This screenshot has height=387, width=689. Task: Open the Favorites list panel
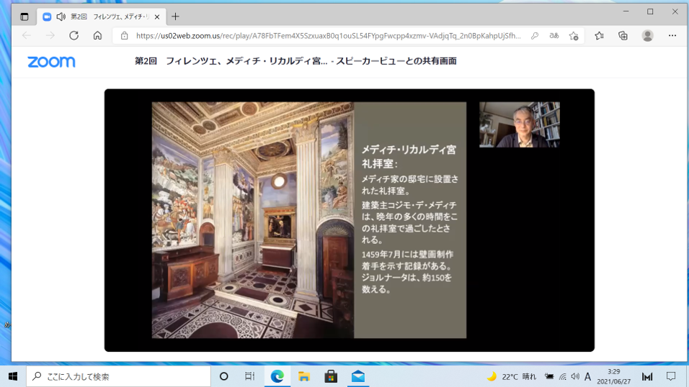599,35
